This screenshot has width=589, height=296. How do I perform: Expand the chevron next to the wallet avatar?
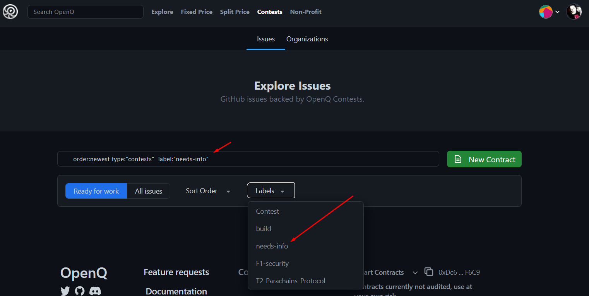coord(557,12)
